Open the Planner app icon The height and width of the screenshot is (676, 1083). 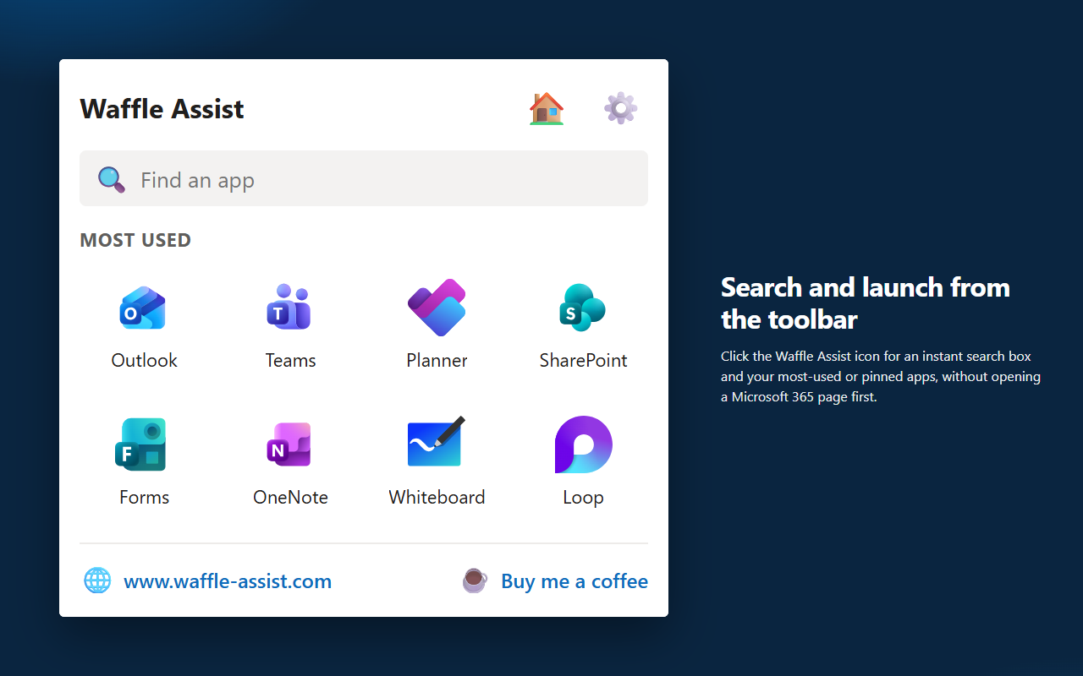437,308
